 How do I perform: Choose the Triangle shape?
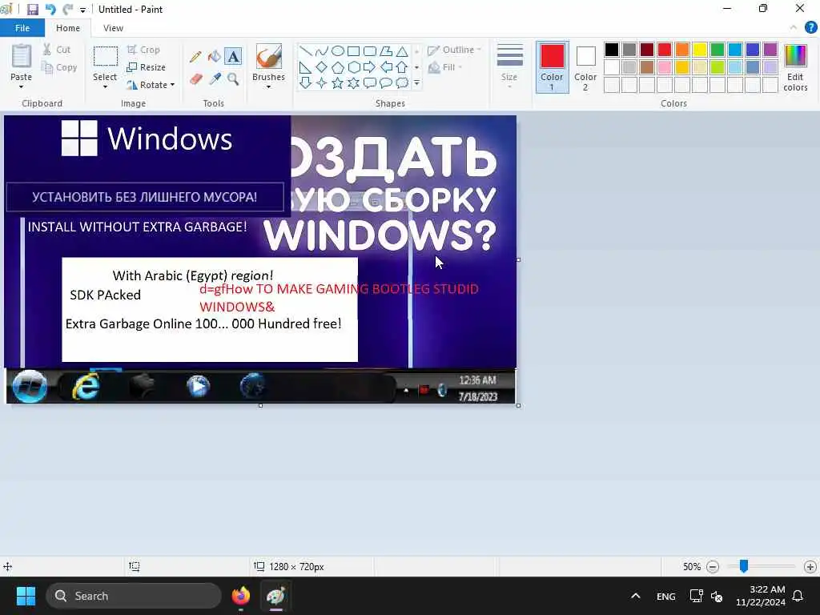coord(402,50)
